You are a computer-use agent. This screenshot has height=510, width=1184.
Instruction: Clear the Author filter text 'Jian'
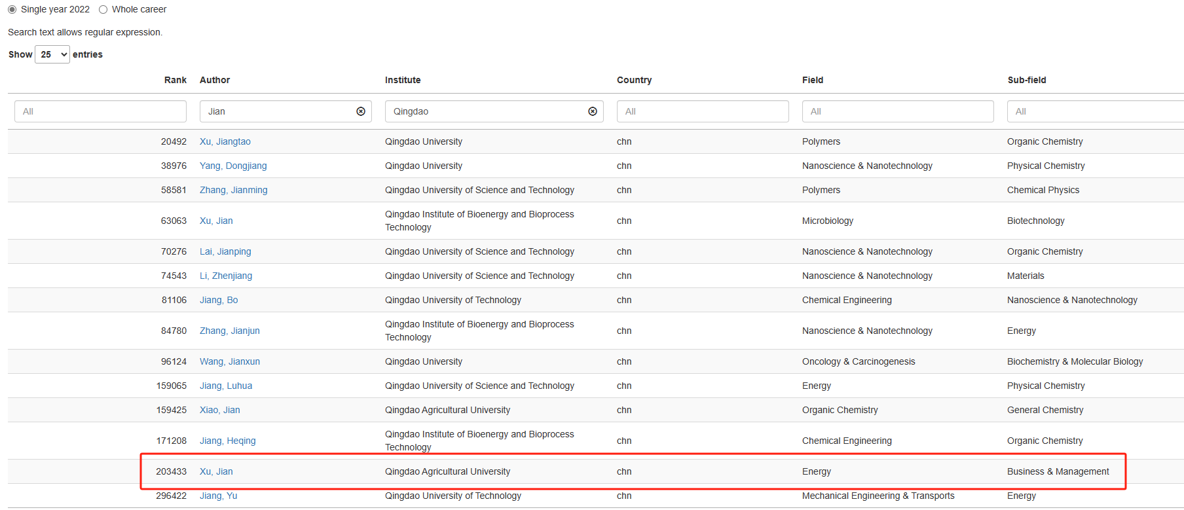point(361,111)
